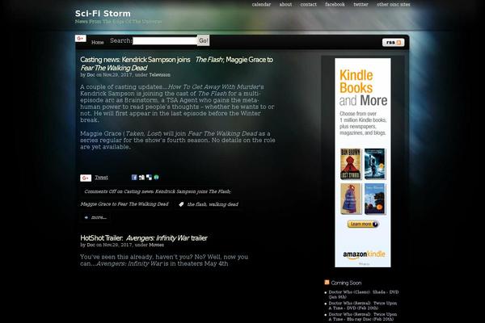
Task: Go to Home in the navigation bar
Action: click(x=98, y=42)
